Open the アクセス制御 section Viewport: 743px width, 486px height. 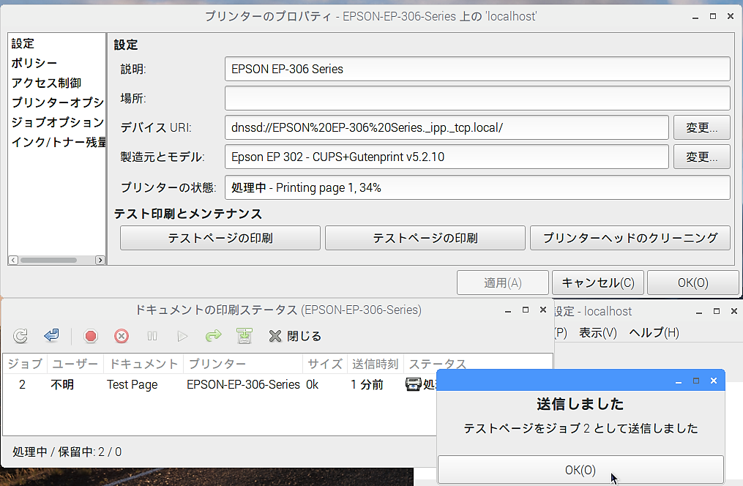click(46, 83)
